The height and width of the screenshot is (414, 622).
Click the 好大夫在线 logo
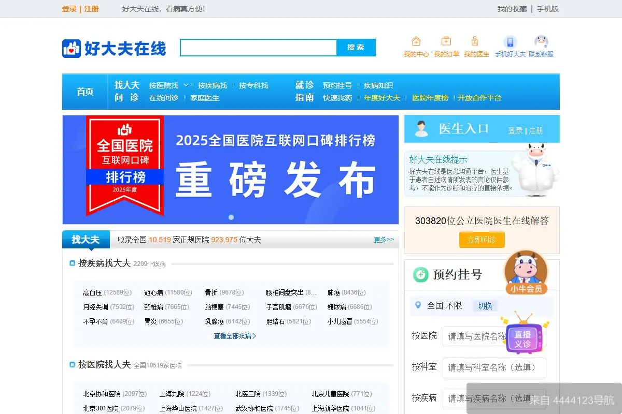coord(114,48)
